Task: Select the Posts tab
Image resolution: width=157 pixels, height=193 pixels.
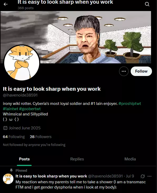Action: coord(24,159)
